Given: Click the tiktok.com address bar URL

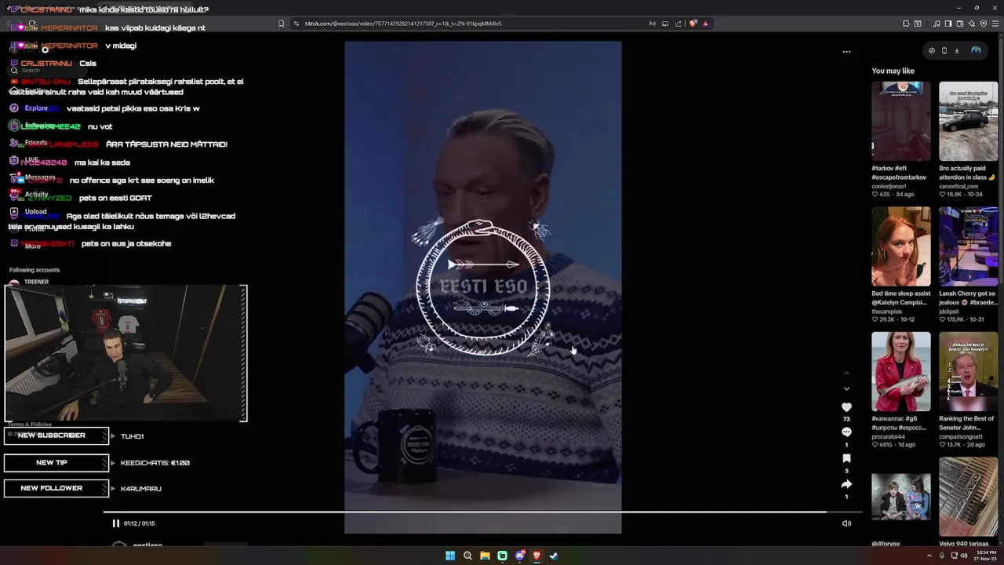Looking at the screenshot, I should 403,24.
